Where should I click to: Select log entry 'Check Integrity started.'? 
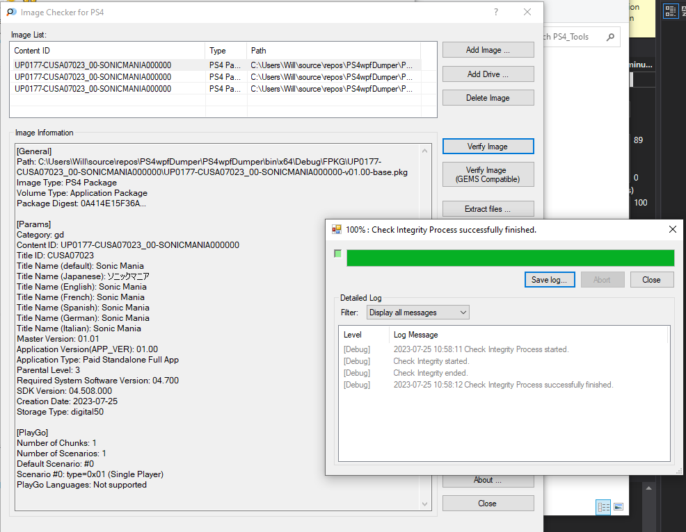click(x=504, y=361)
